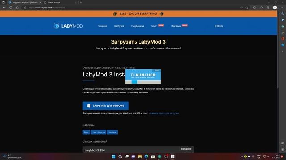Click the alternative Java installer download link

click(164, 113)
